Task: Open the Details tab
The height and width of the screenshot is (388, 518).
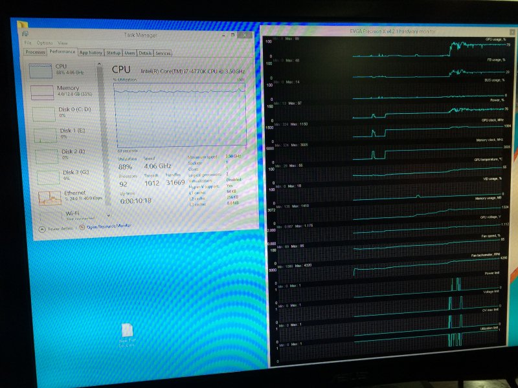Action: point(145,53)
